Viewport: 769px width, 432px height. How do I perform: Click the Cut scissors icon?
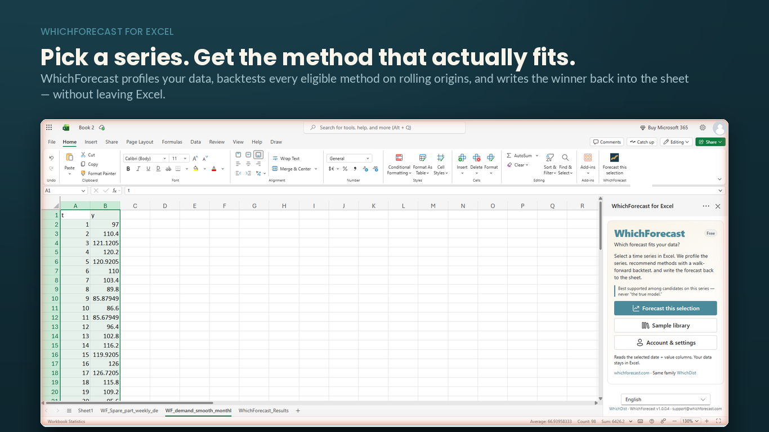(x=83, y=155)
